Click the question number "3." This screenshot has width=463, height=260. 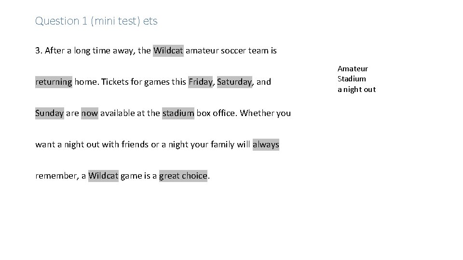pos(39,51)
